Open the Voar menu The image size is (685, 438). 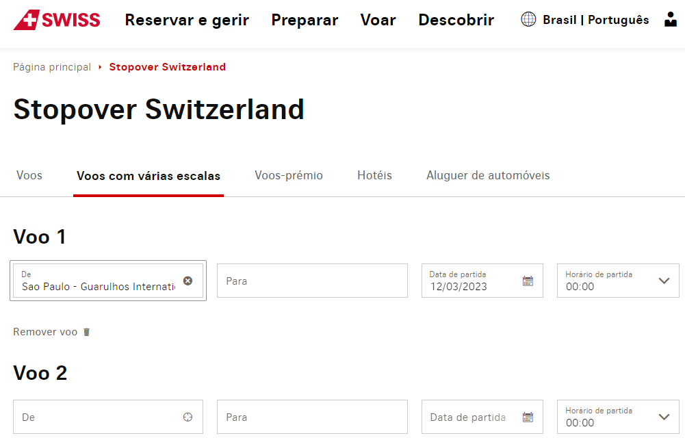(x=378, y=20)
